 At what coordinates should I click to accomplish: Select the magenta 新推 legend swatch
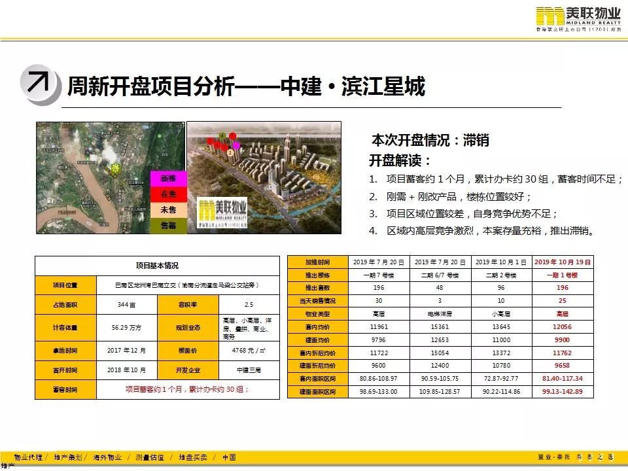coord(169,179)
